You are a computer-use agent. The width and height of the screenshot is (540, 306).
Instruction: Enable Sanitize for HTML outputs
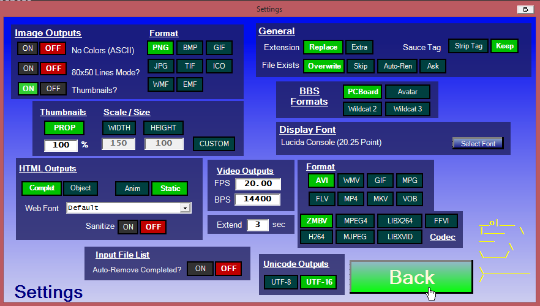pyautogui.click(x=128, y=226)
